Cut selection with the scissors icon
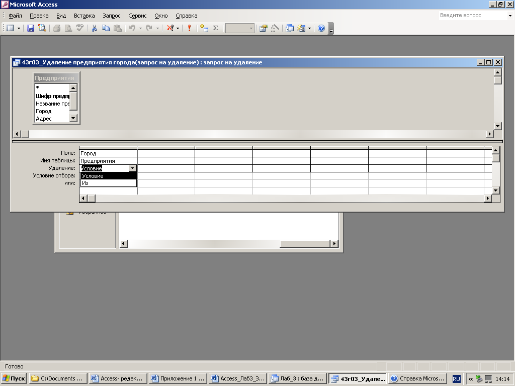Screen dimensions: 515x386 coord(94,28)
